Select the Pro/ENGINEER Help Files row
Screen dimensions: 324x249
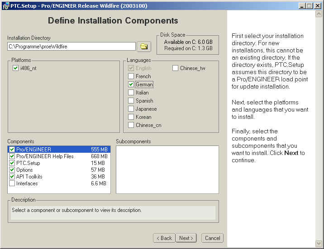[x=59, y=156]
